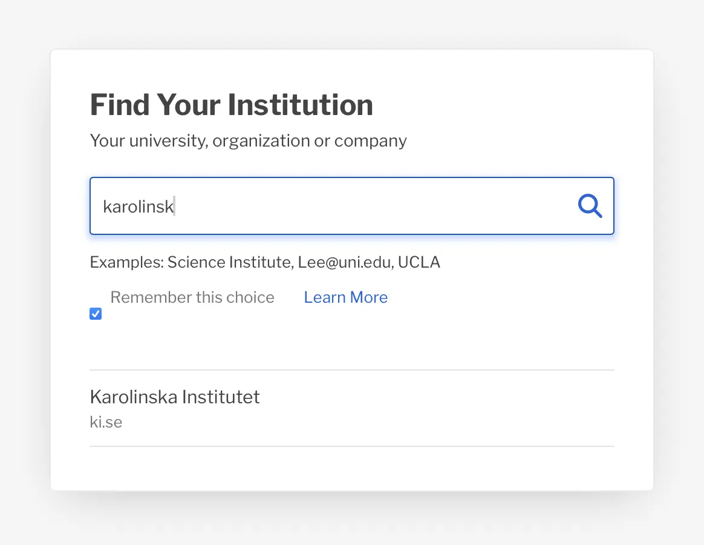Click the blank space below the search result
The width and height of the screenshot is (704, 545).
tap(351, 468)
